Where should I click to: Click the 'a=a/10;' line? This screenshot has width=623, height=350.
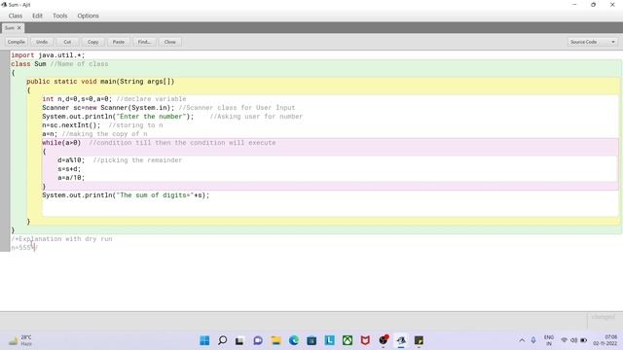click(71, 177)
